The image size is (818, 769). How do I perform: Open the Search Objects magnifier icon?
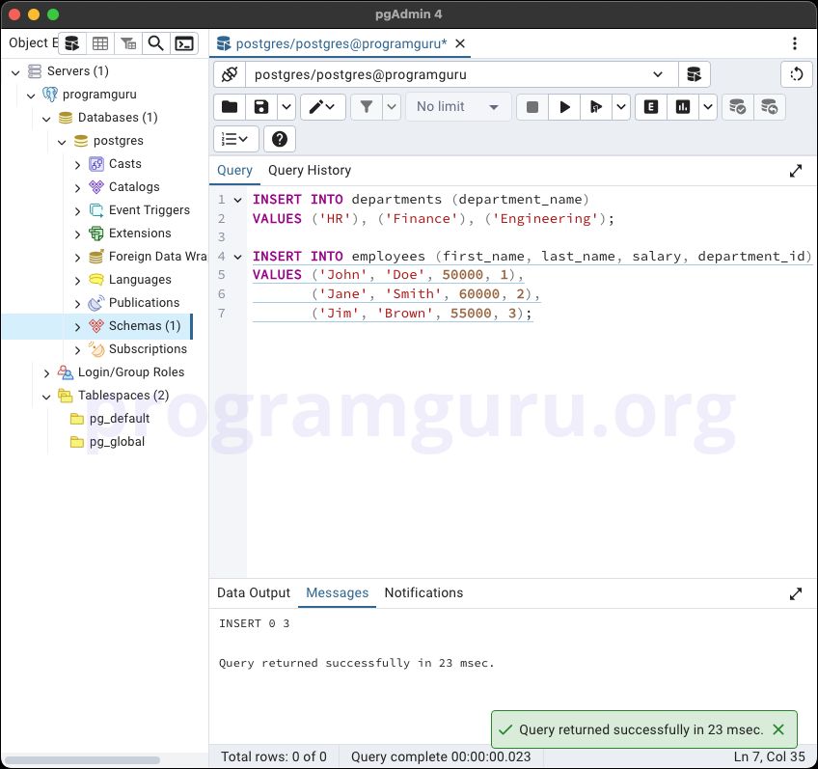coord(156,43)
